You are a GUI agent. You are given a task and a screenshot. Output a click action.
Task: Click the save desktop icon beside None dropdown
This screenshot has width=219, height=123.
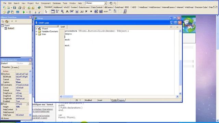click(111, 3)
